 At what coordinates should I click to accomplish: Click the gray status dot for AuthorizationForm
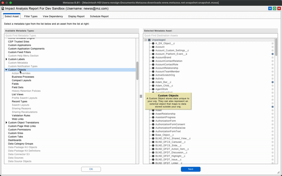(x=273, y=121)
